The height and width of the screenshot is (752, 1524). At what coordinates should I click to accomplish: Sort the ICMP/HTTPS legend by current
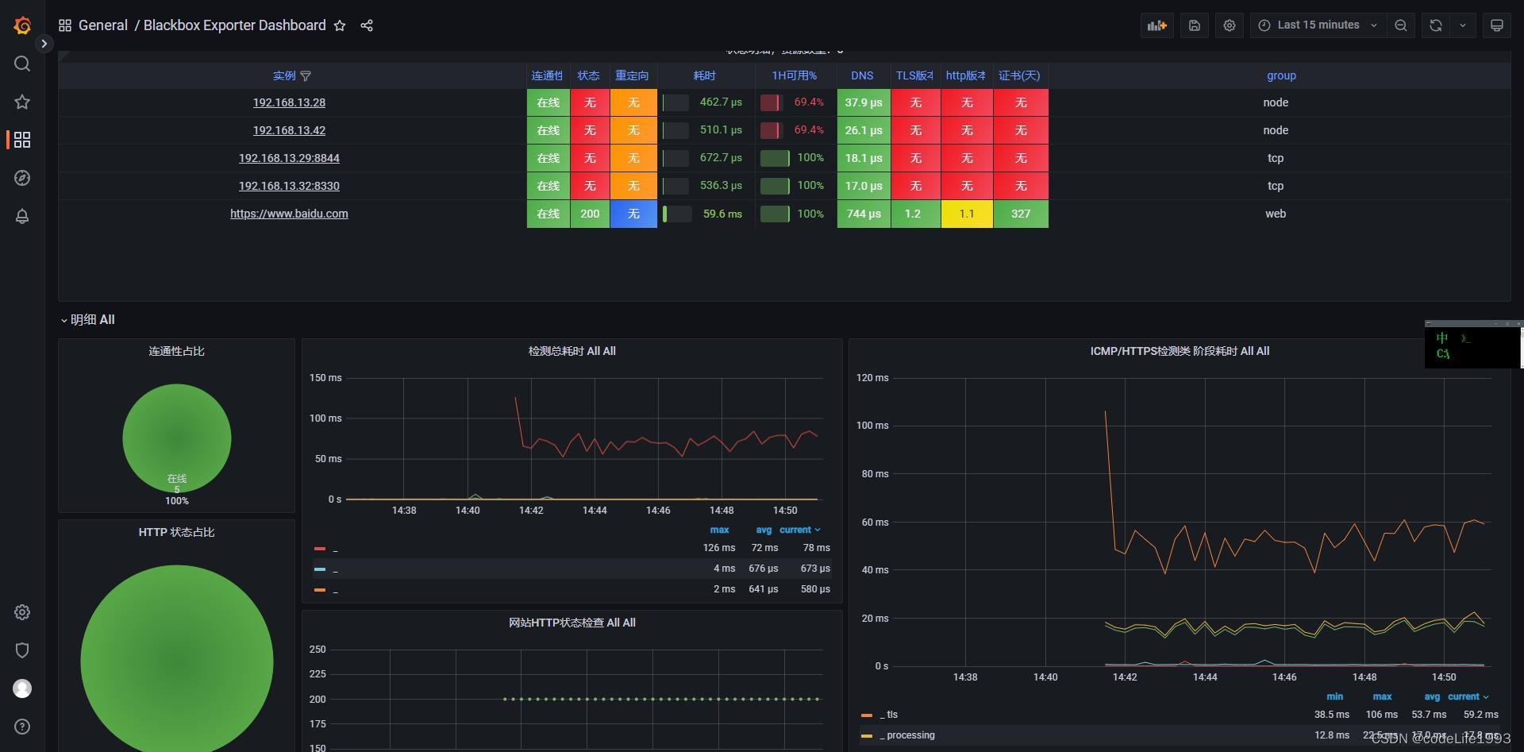(x=1468, y=696)
